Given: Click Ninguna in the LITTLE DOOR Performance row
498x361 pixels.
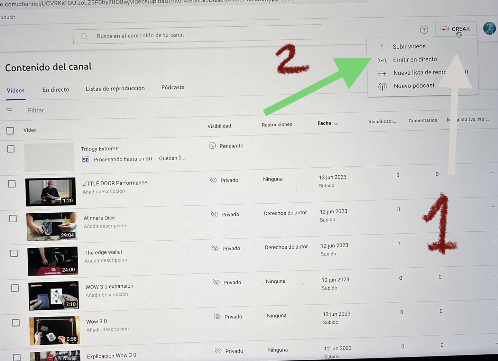Looking at the screenshot, I should 273,179.
